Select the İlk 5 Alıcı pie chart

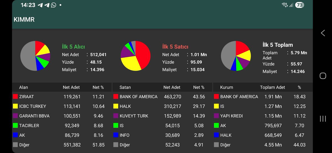click(x=35, y=56)
